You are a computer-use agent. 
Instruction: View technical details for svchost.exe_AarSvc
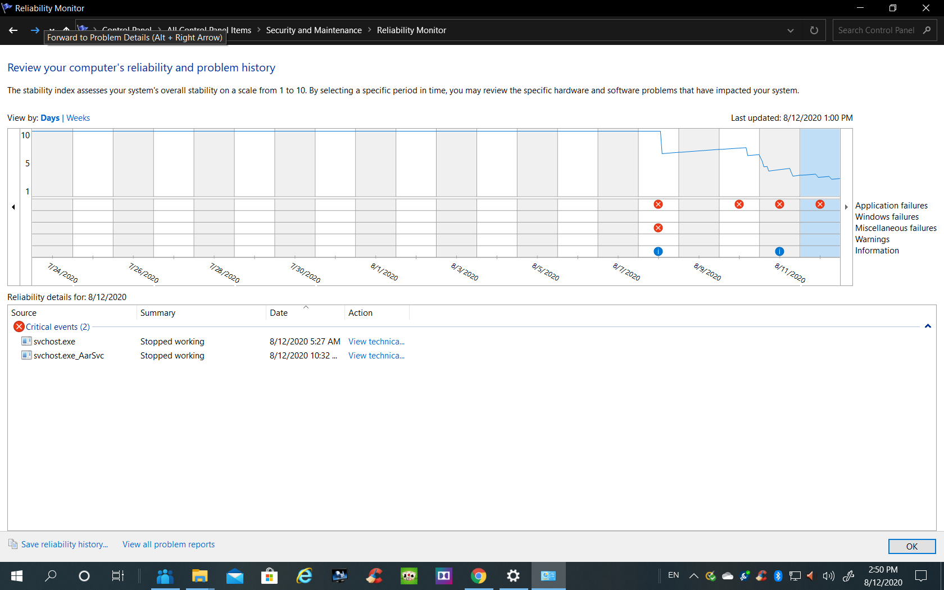376,356
